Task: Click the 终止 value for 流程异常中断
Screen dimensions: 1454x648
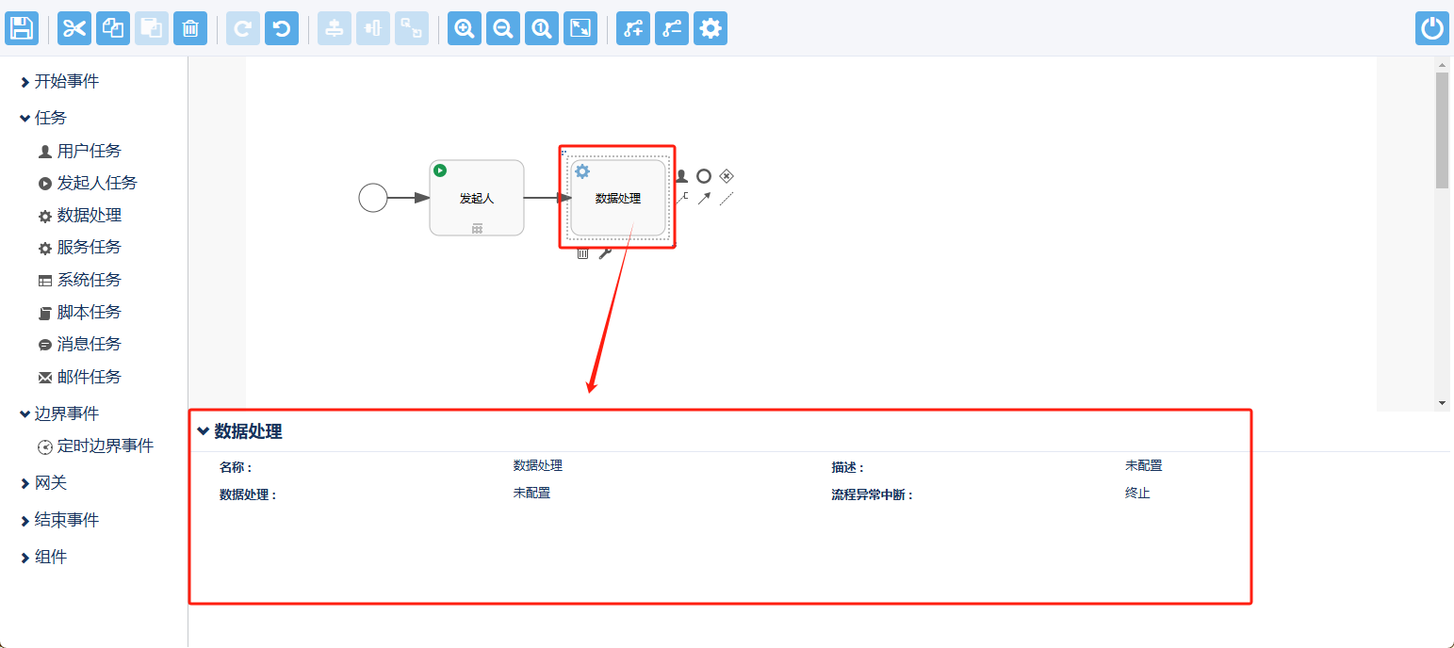Action: coord(1137,493)
